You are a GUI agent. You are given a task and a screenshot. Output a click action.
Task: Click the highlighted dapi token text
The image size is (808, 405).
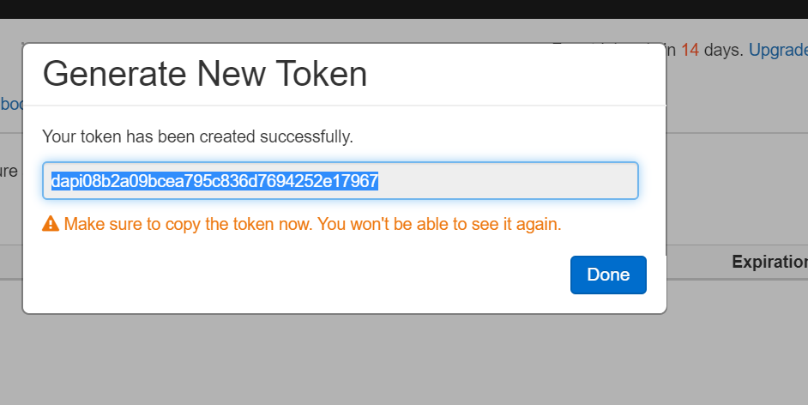pos(214,181)
